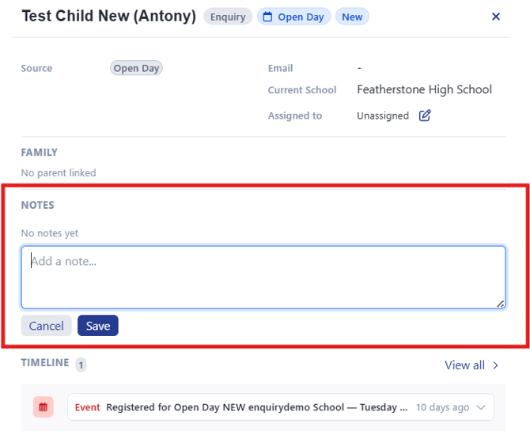This screenshot has height=431, width=530.
Task: Click the 10 days ago timestamp
Action: (x=442, y=407)
